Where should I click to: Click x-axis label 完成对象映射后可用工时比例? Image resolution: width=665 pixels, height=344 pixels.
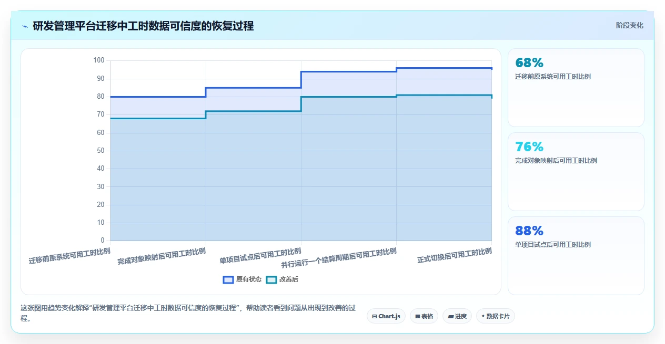(x=162, y=256)
